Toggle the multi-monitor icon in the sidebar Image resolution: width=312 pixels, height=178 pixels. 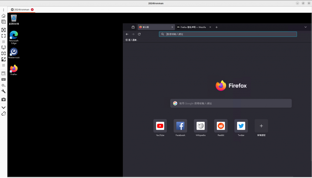tap(3, 47)
